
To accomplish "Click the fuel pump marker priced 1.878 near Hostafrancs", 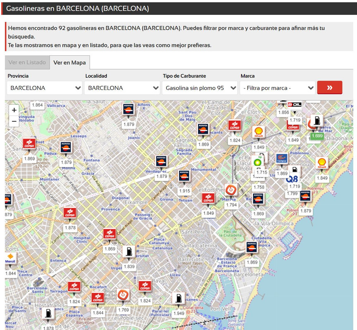I will coord(48,313).
